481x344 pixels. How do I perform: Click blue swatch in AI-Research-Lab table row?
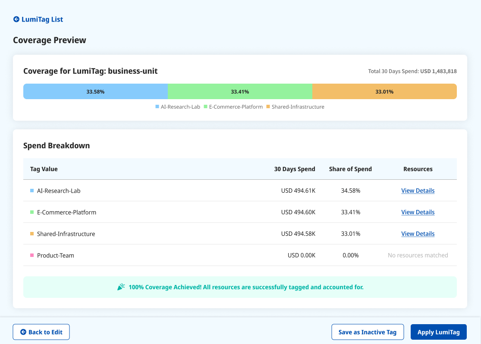[x=32, y=191]
